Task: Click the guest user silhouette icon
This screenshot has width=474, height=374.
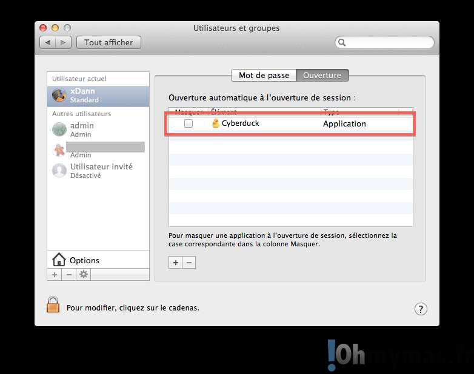Action: 59,170
